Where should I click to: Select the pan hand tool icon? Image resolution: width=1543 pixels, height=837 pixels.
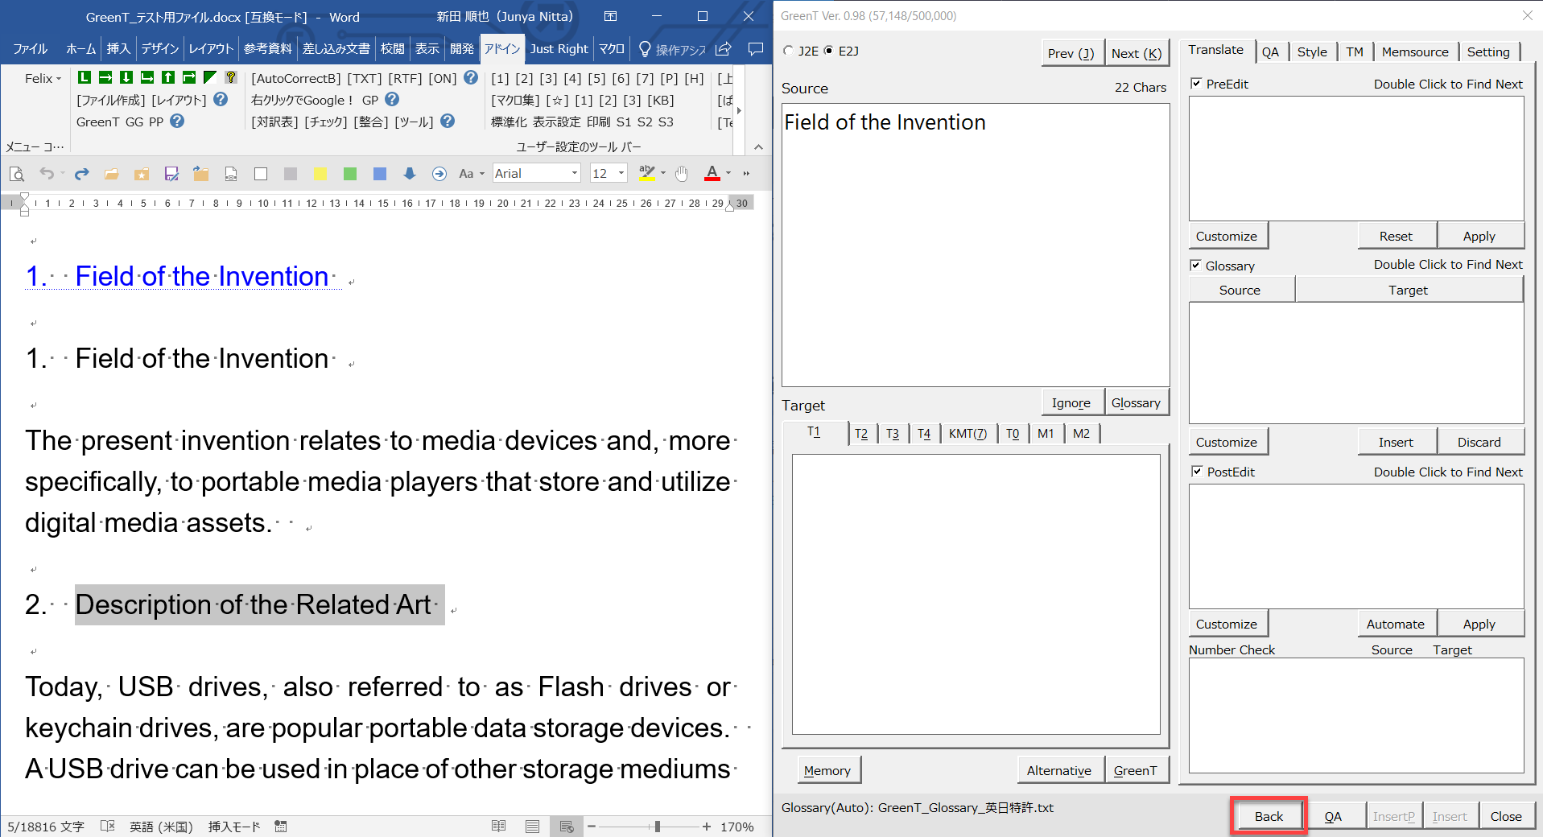[x=682, y=174]
